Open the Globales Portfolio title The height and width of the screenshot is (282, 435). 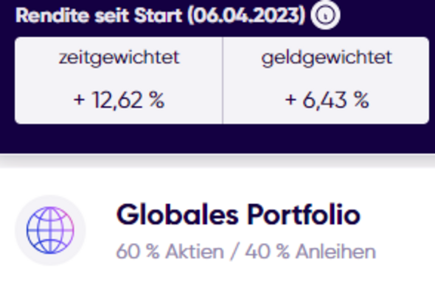238,215
